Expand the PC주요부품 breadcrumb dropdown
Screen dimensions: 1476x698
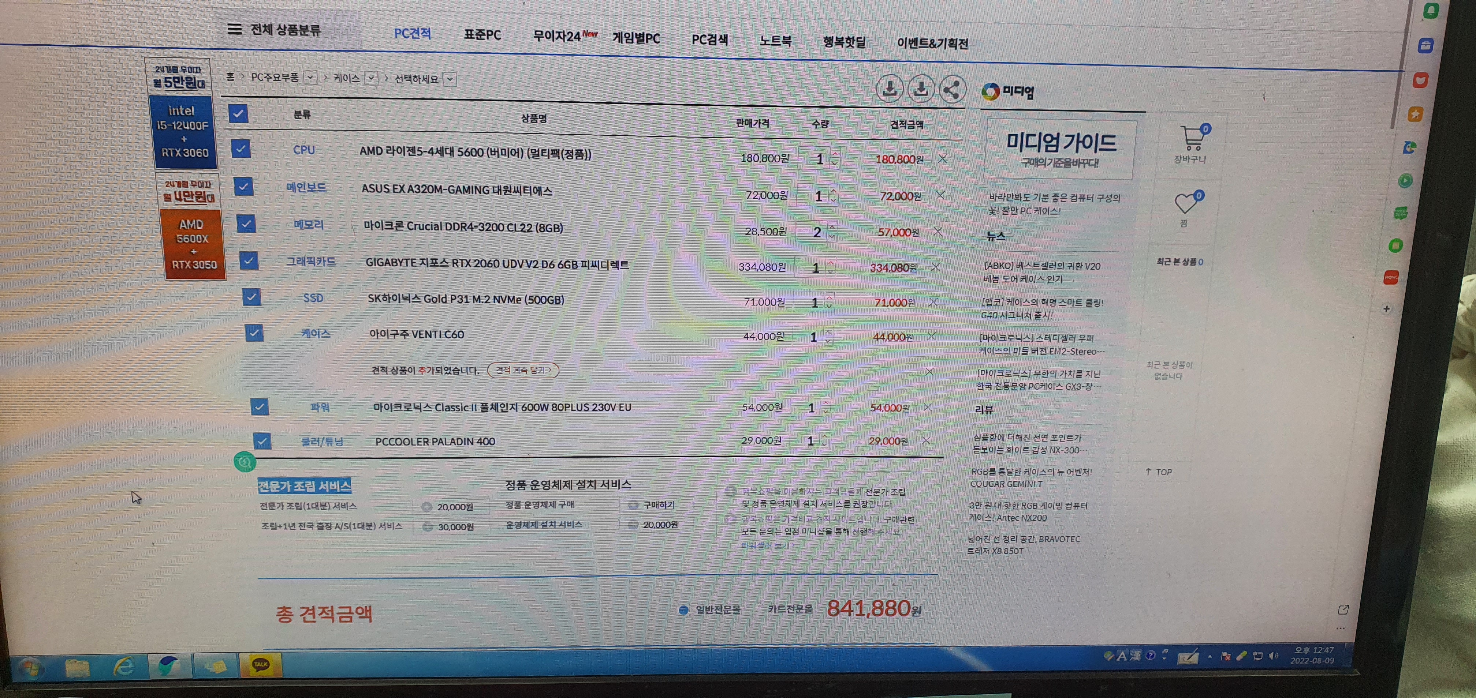tap(310, 77)
